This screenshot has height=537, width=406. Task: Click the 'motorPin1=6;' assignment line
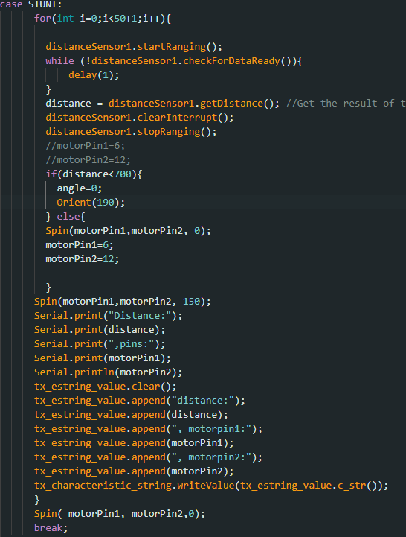click(x=80, y=245)
